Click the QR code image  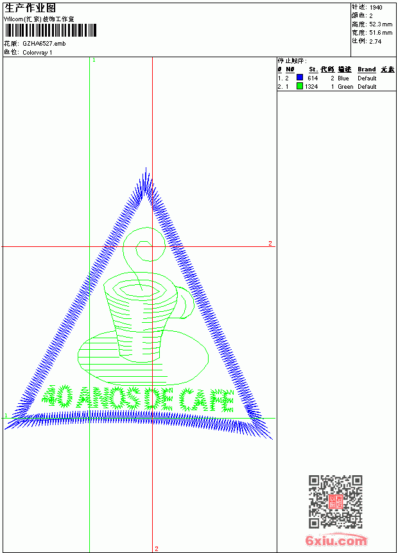(336, 502)
